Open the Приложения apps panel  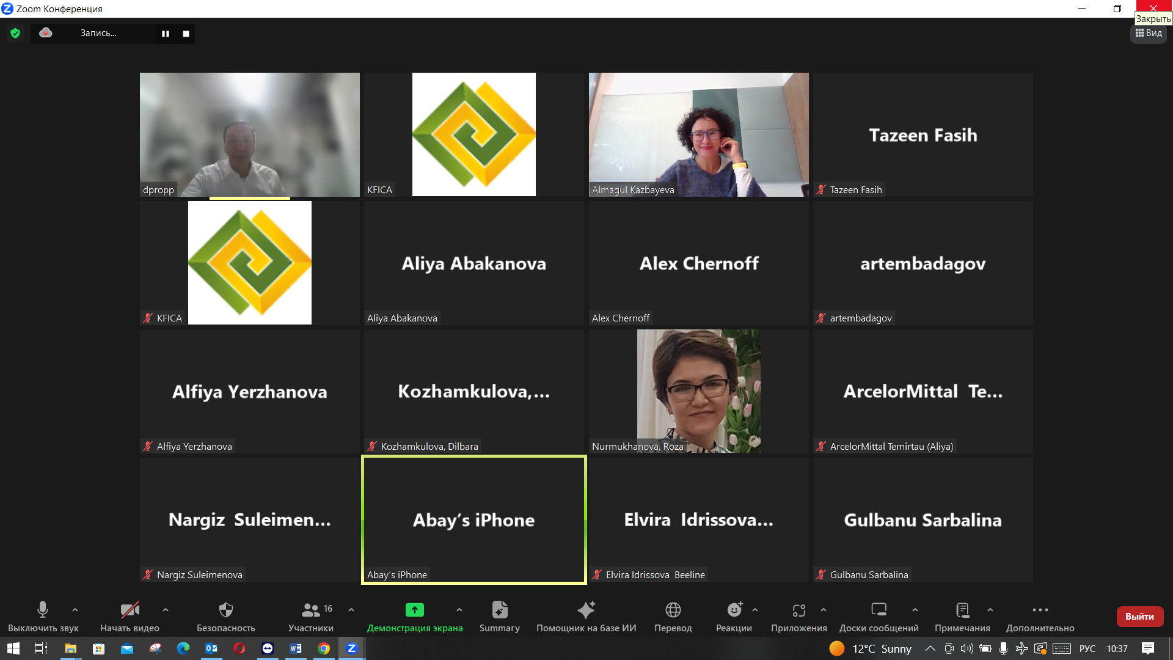799,616
